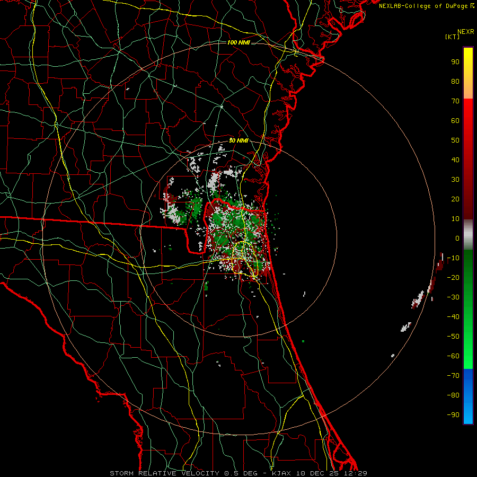Click the 50 NMI range ring label
Viewport: 477px width, 477px height.
(238, 140)
